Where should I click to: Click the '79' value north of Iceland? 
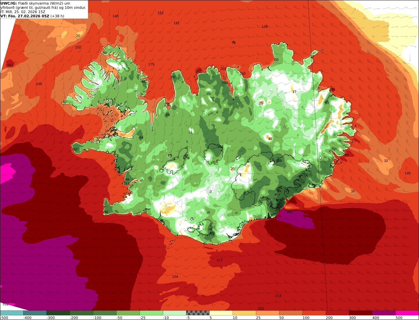pos(233,43)
